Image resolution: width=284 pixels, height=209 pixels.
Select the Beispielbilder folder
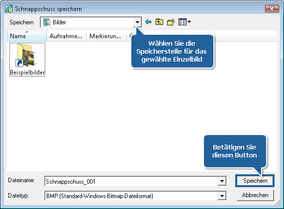[27, 60]
